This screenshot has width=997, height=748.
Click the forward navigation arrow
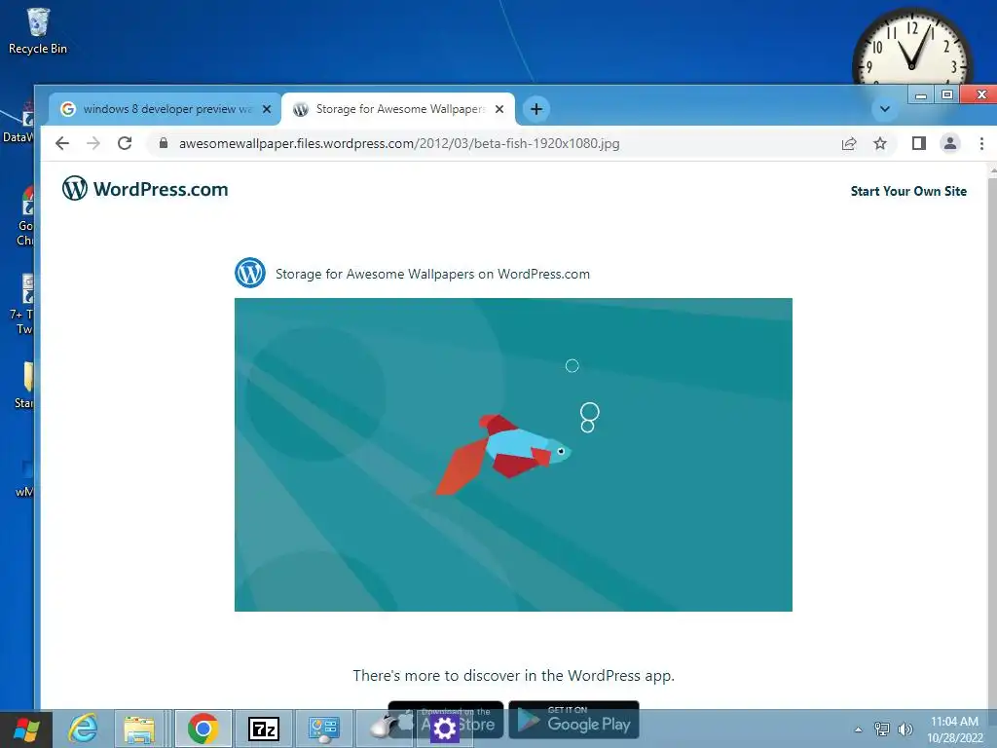tap(93, 143)
